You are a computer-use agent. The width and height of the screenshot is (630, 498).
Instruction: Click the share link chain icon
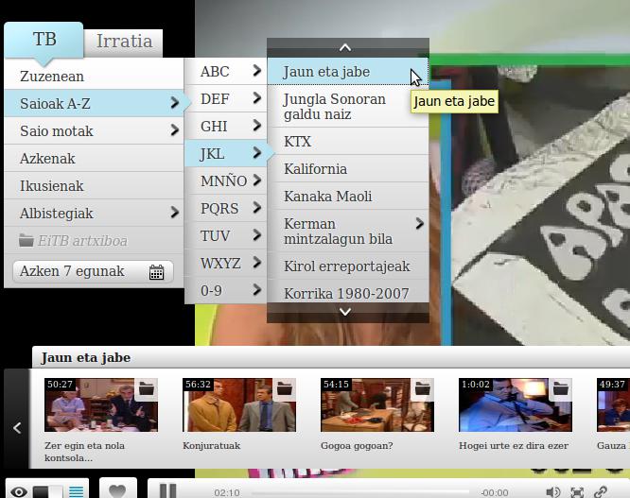(x=601, y=491)
